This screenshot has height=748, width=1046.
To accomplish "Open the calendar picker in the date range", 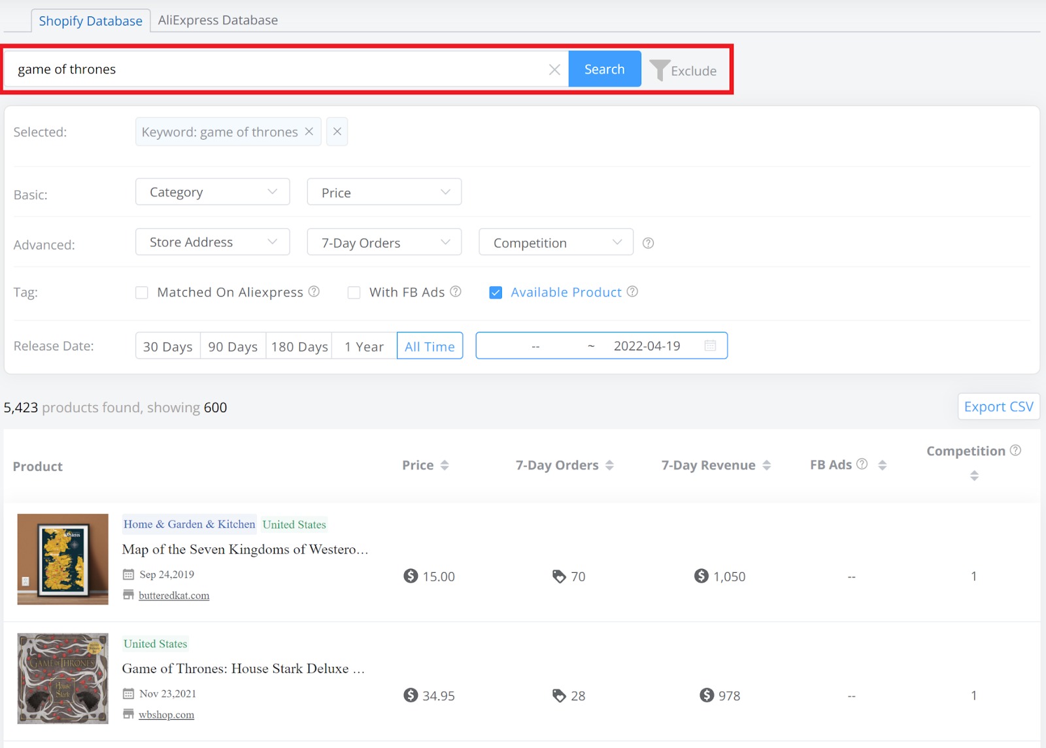I will (x=710, y=346).
